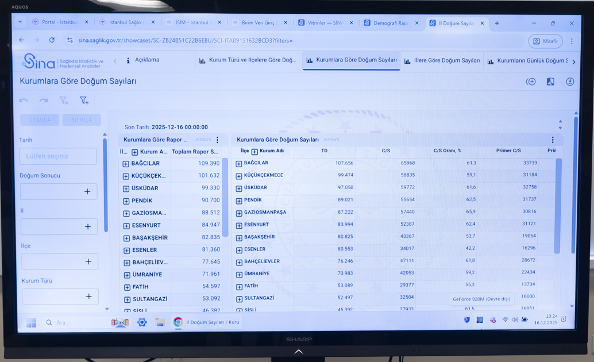Switch to the İllere Göre Doğum Sayıları tab

click(x=442, y=60)
